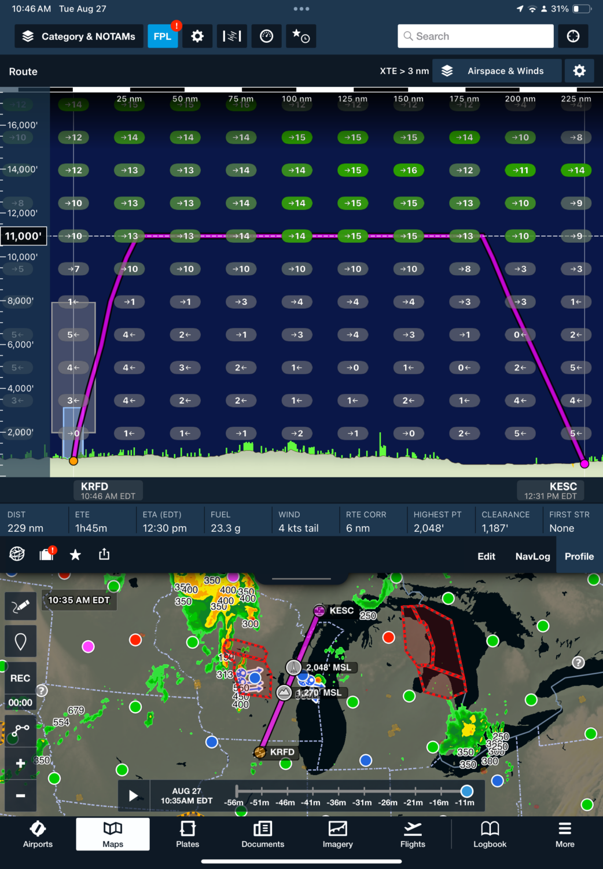
Task: Tap Edit to modify the route
Action: [486, 556]
